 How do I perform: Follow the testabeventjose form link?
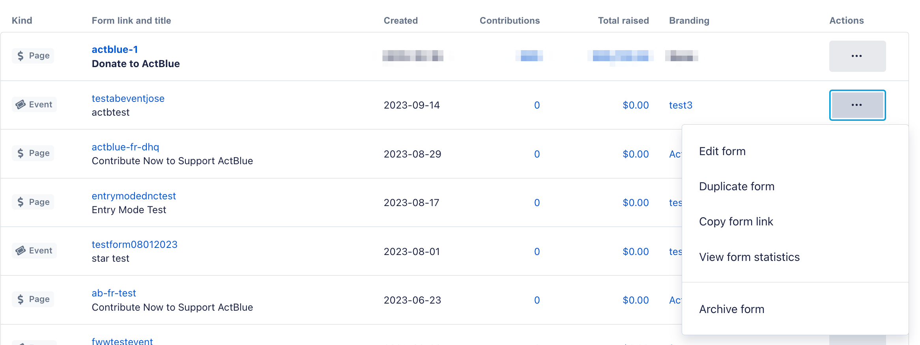[x=128, y=99]
